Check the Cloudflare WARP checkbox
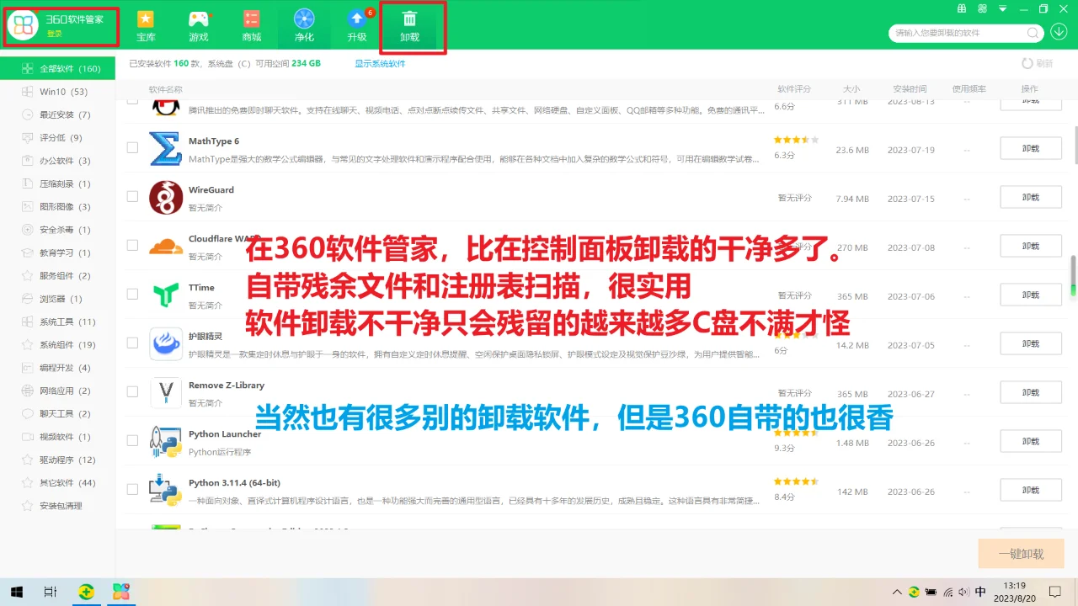The width and height of the screenshot is (1078, 606). tap(131, 245)
